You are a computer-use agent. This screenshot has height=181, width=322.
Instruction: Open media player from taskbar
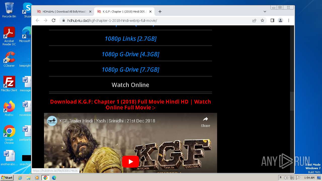click(x=37, y=178)
